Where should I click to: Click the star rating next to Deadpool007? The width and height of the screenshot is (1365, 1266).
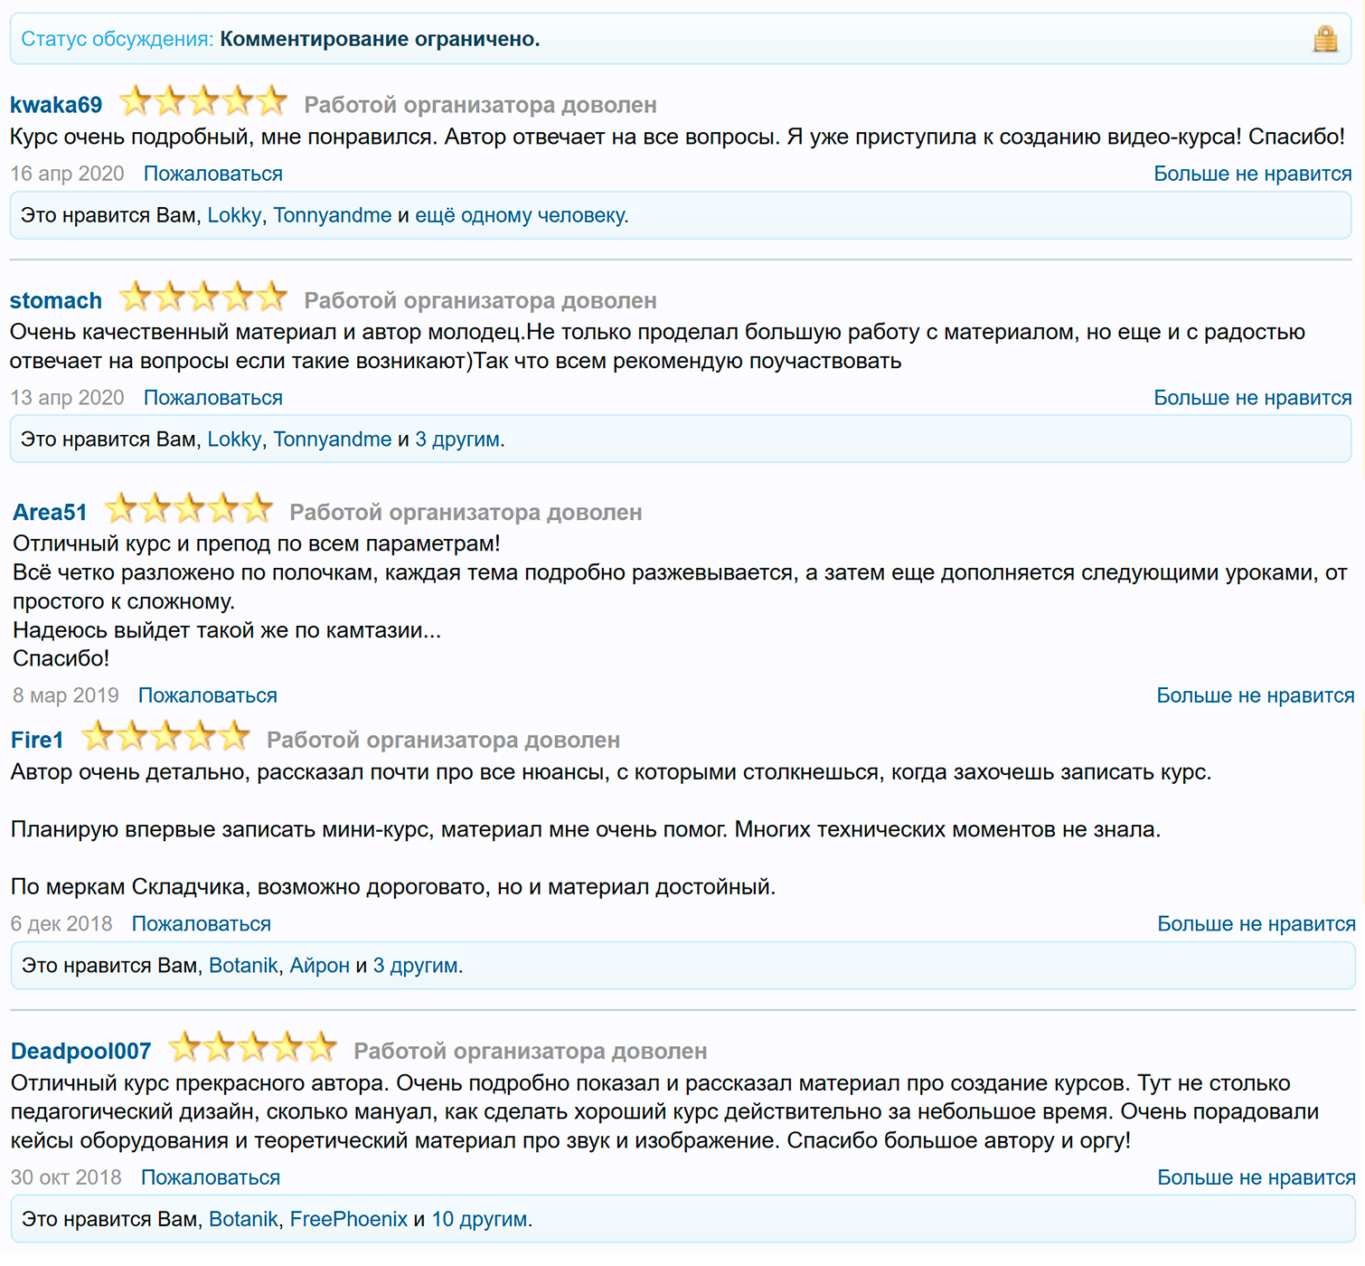coord(253,1048)
